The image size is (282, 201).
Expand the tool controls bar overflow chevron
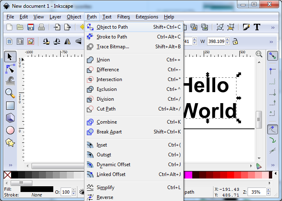271,42
